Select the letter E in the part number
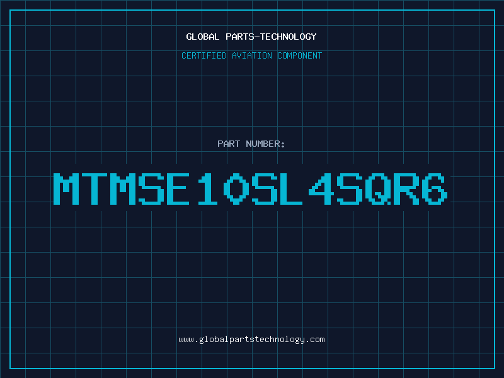Image resolution: width=504 pixels, height=378 pixels. point(178,188)
